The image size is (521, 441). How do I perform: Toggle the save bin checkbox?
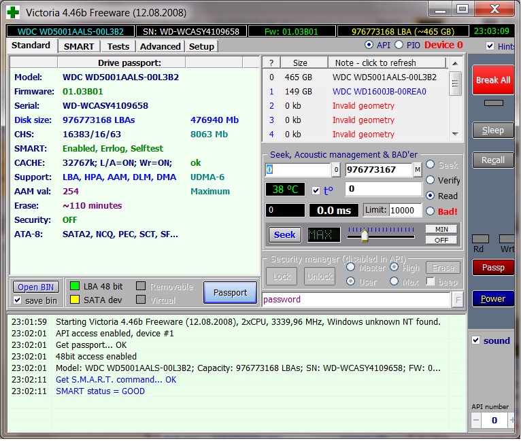coord(18,300)
